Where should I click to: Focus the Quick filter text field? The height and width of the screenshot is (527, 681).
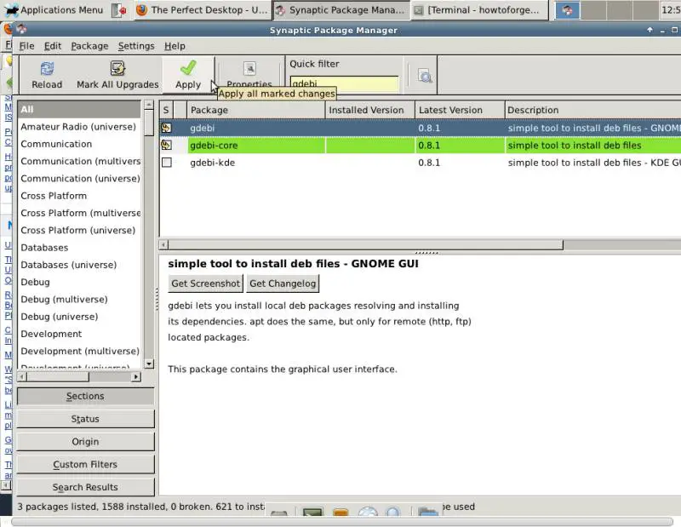click(x=344, y=83)
